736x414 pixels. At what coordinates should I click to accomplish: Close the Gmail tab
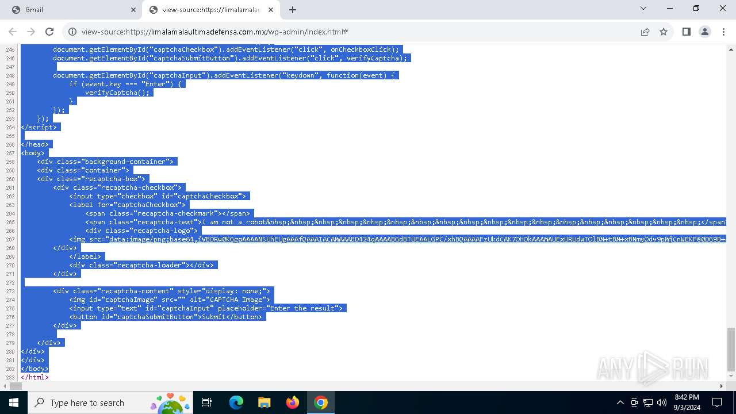point(133,10)
